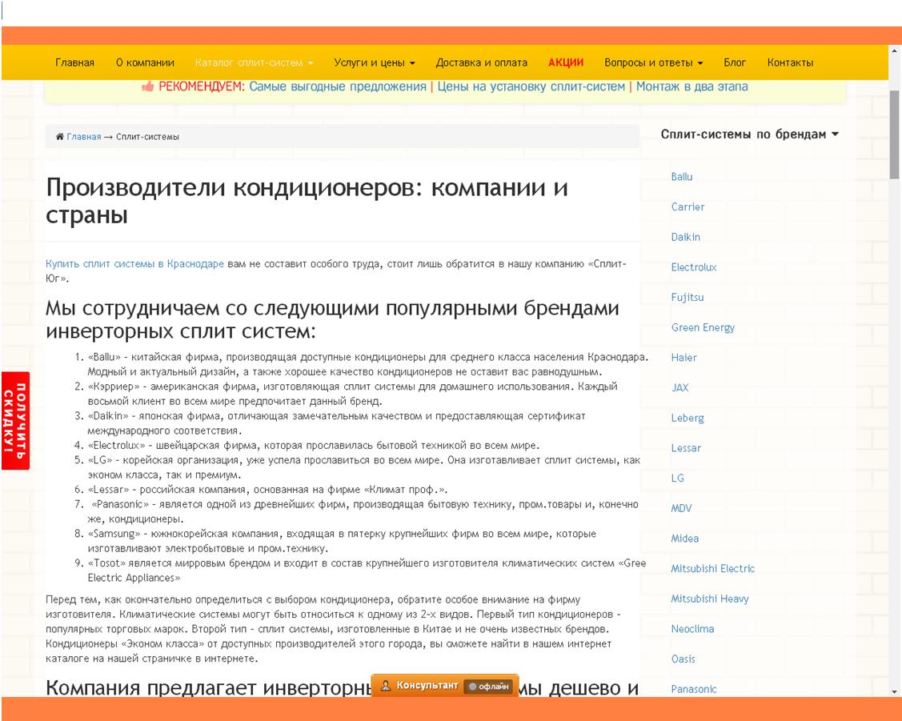902x721 pixels.
Task: Select Mitsubishi Electric brand link
Action: pyautogui.click(x=713, y=569)
